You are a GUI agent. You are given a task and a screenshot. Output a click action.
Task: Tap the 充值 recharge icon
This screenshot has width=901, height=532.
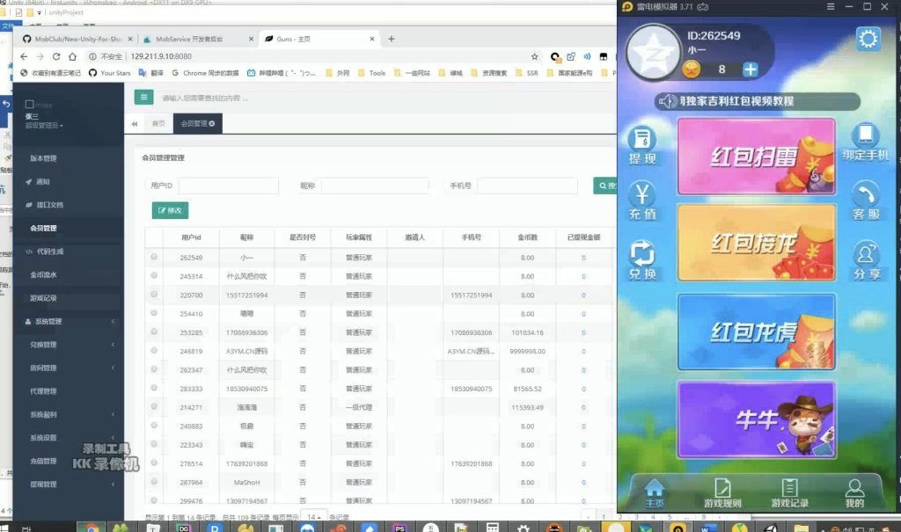pyautogui.click(x=642, y=201)
